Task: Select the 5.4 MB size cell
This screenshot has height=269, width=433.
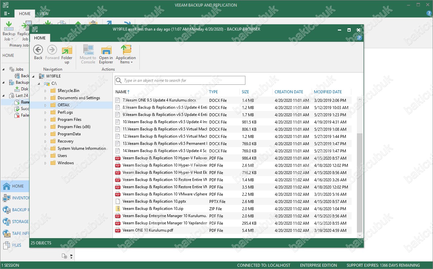Action: [x=248, y=230]
